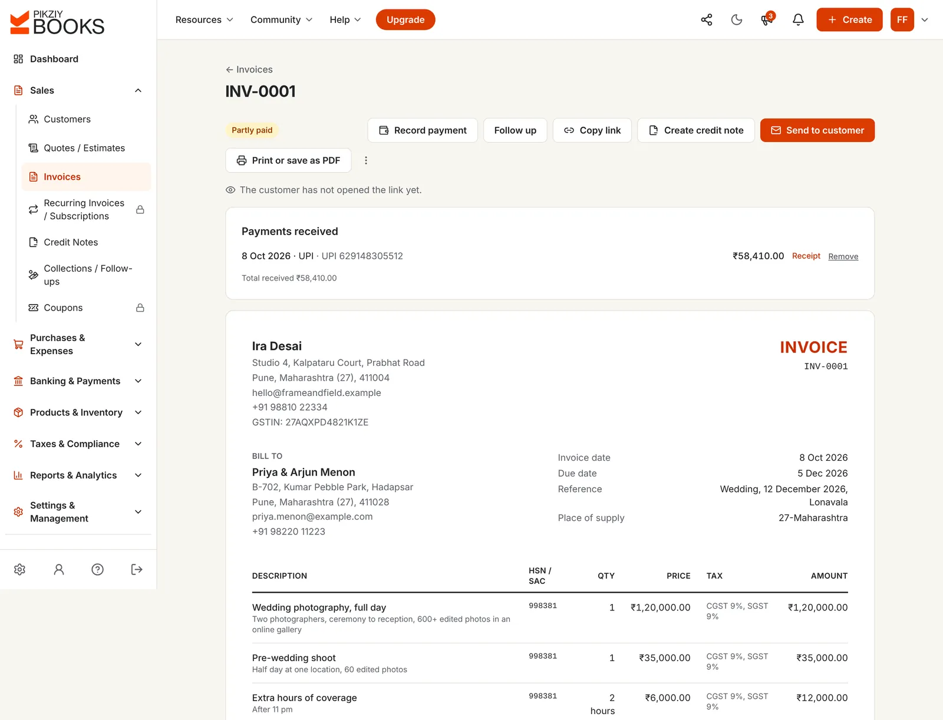Screen dimensions: 943x720
Task: Open Credit Notes page
Action: [x=86, y=242]
